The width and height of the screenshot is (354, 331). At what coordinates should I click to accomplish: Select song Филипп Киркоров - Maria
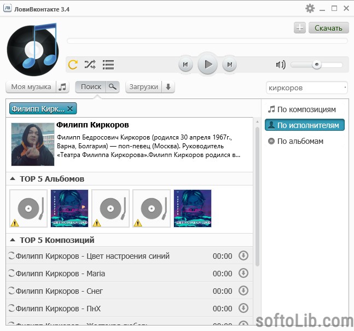pyautogui.click(x=129, y=273)
